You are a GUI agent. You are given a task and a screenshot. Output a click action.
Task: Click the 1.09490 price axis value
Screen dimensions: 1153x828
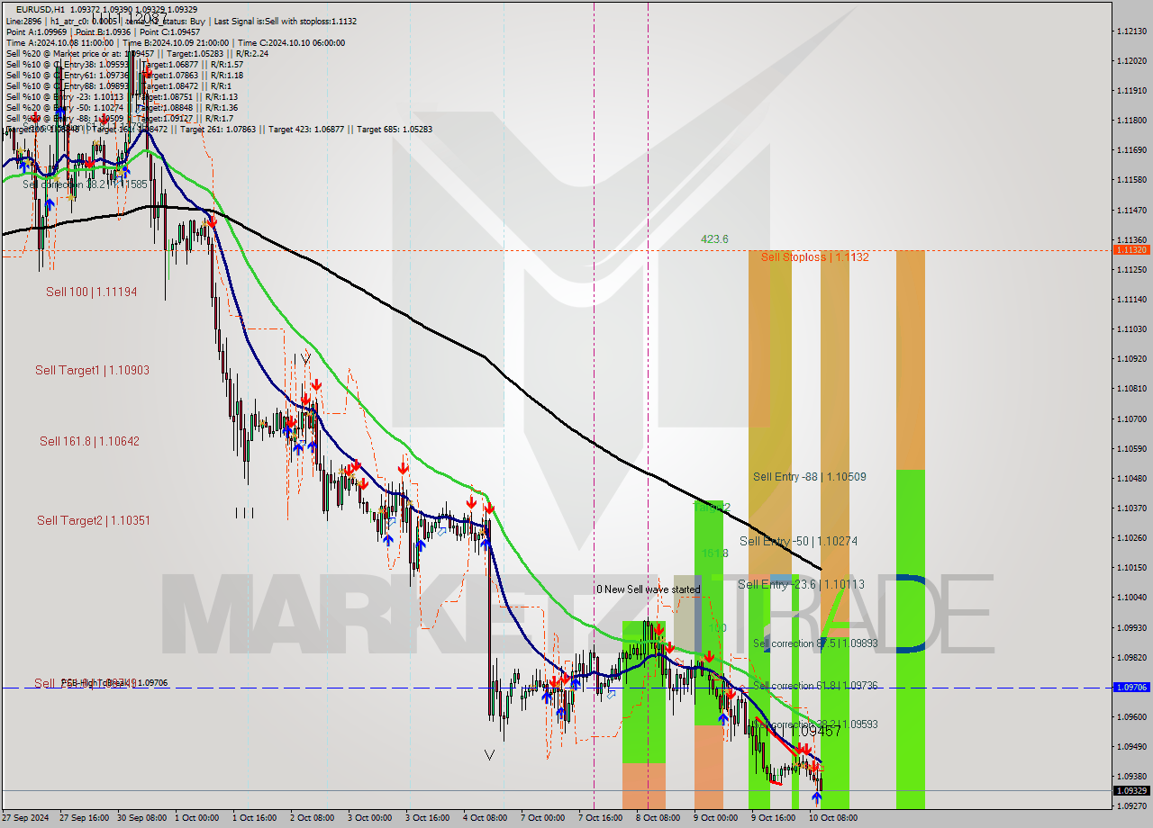click(x=1130, y=746)
